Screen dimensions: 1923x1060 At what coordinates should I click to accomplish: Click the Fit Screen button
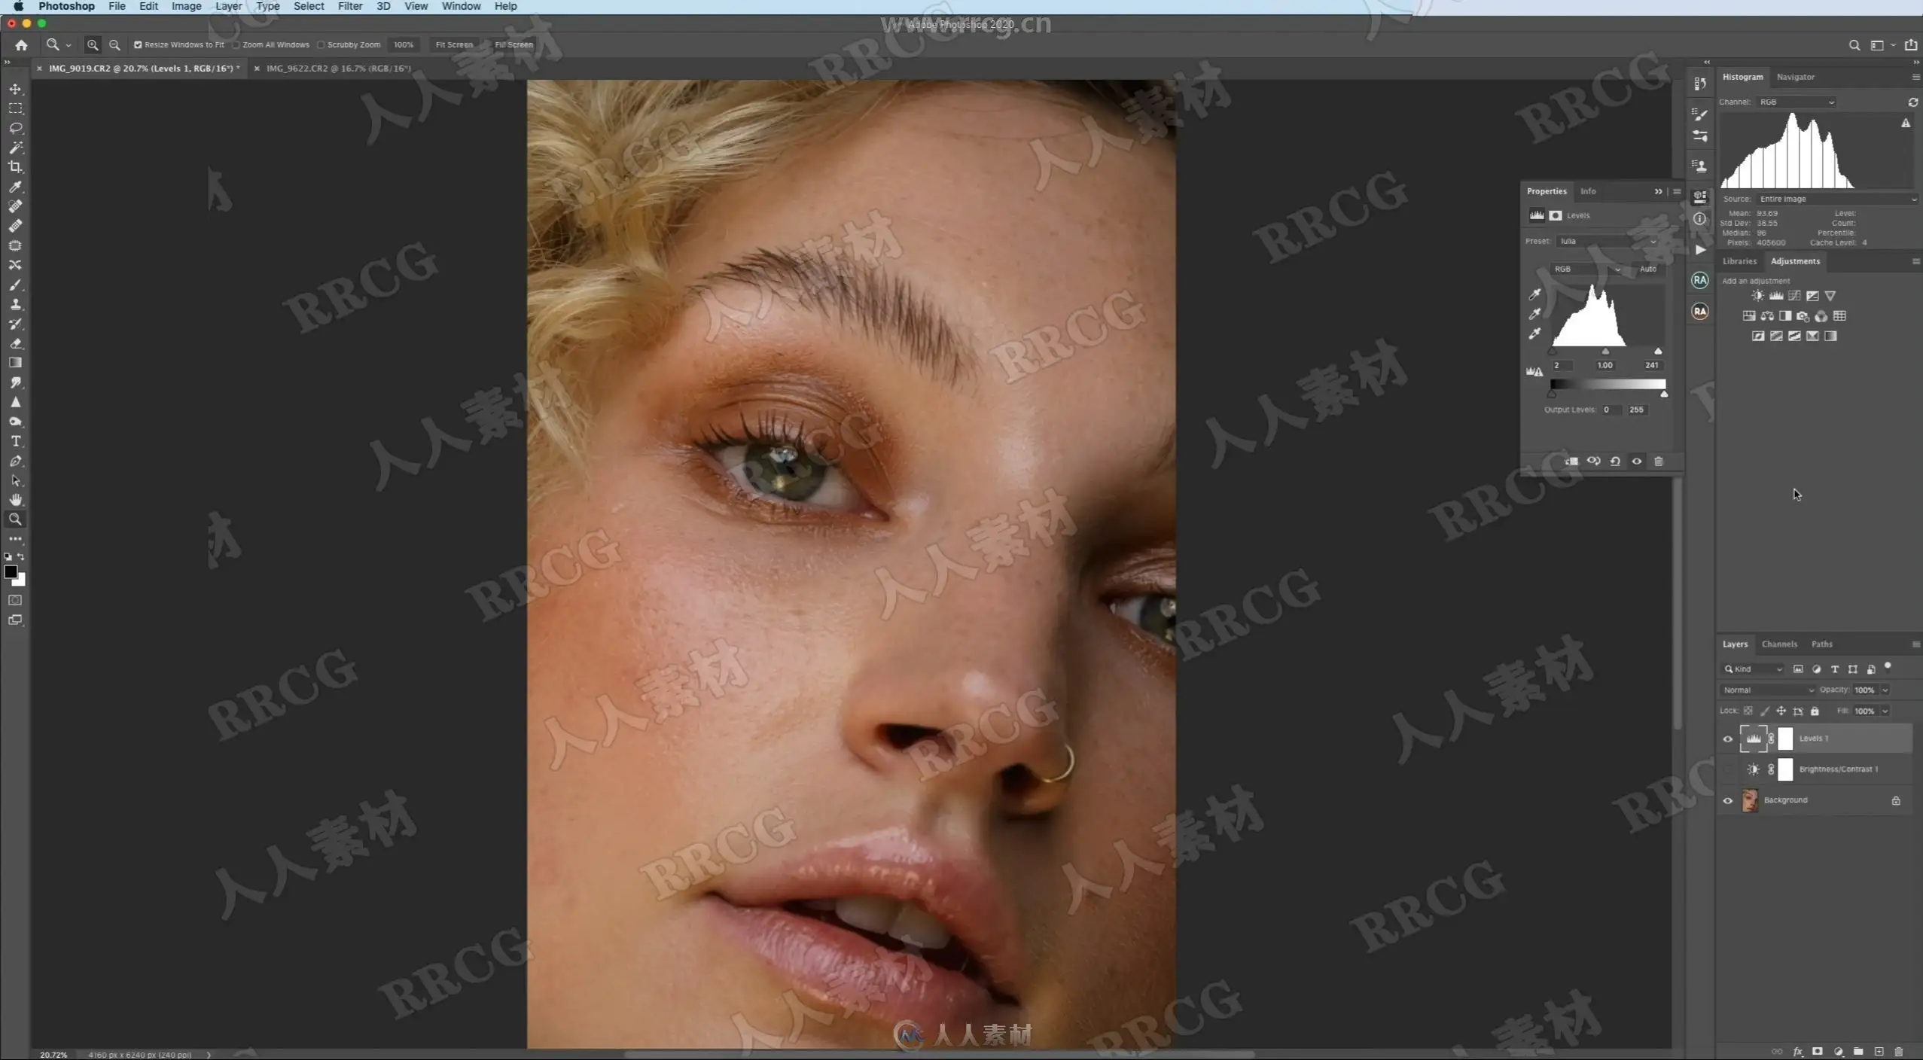point(454,44)
